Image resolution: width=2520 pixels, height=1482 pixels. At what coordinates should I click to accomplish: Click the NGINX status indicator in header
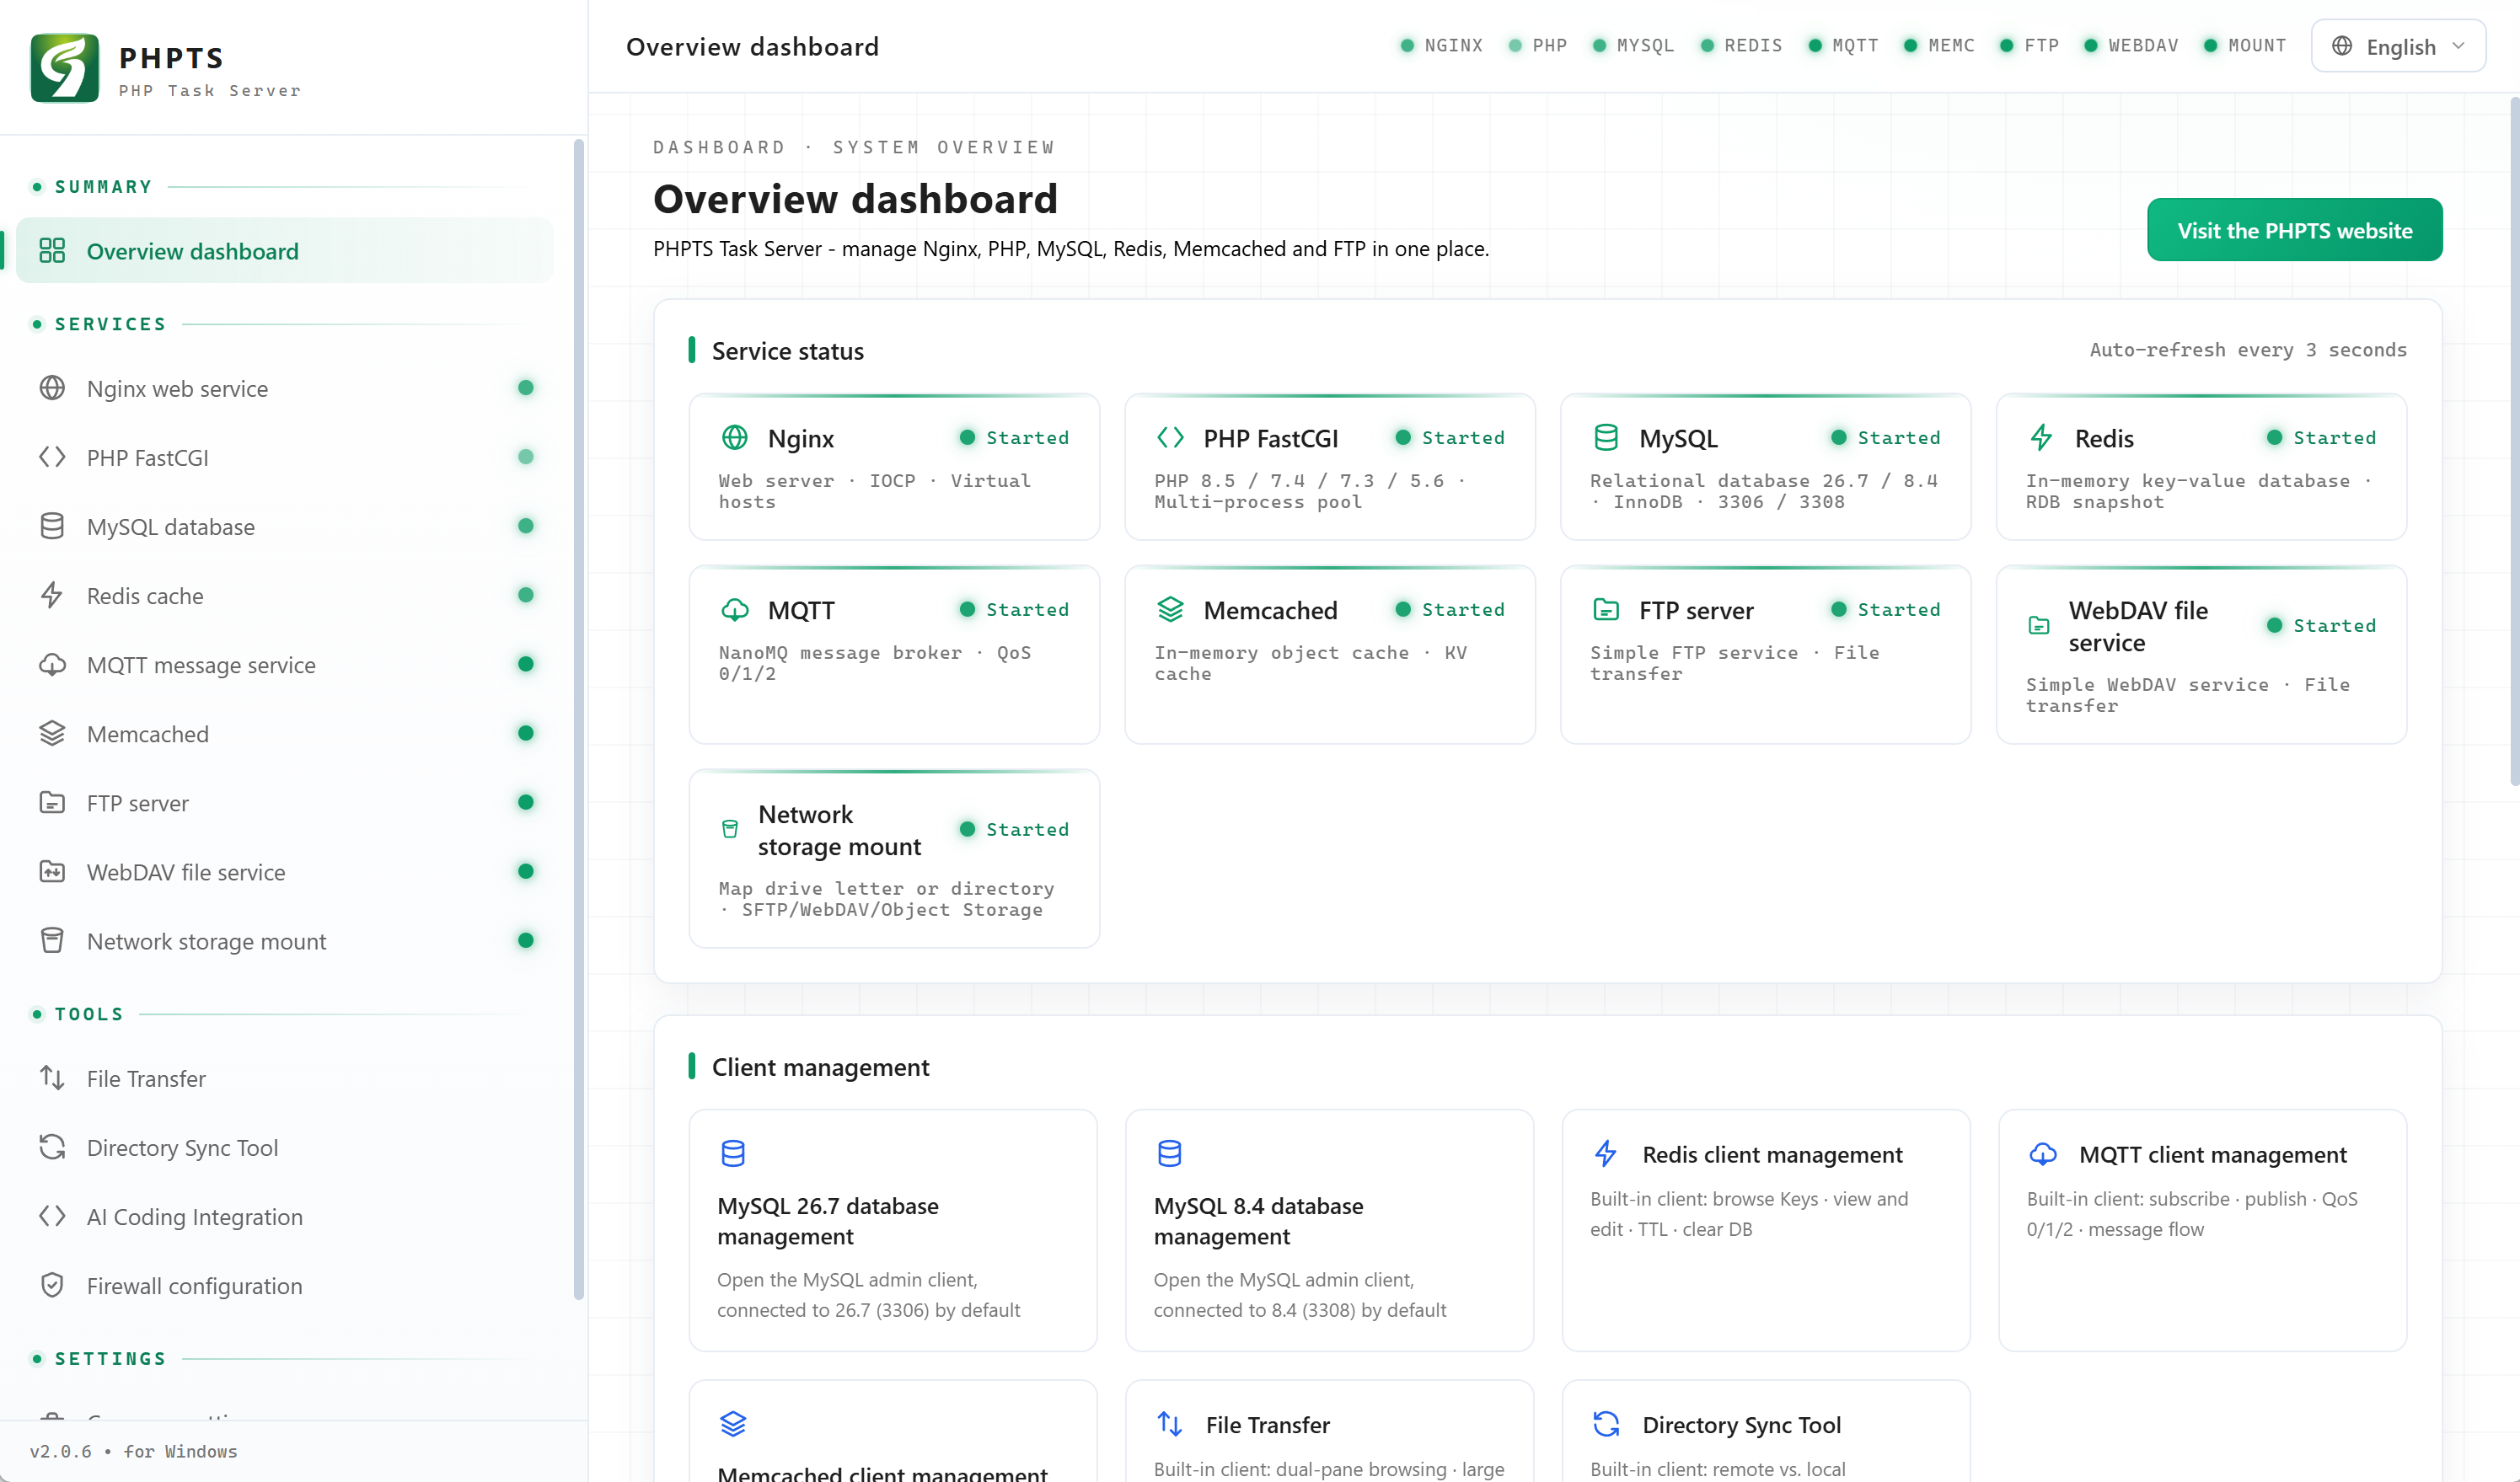[1441, 45]
